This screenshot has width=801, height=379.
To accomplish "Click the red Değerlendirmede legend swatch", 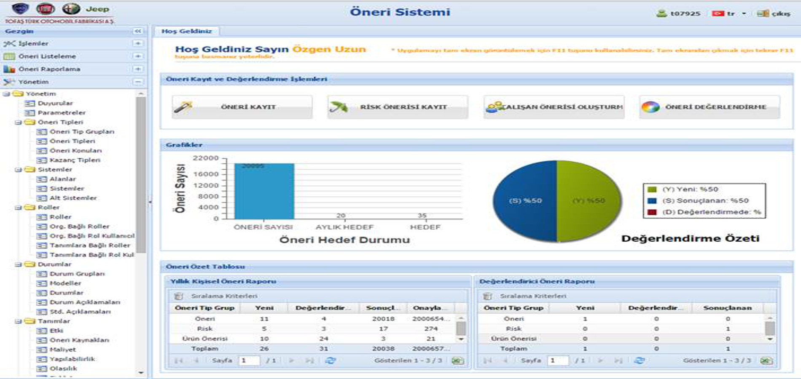I will [x=652, y=212].
